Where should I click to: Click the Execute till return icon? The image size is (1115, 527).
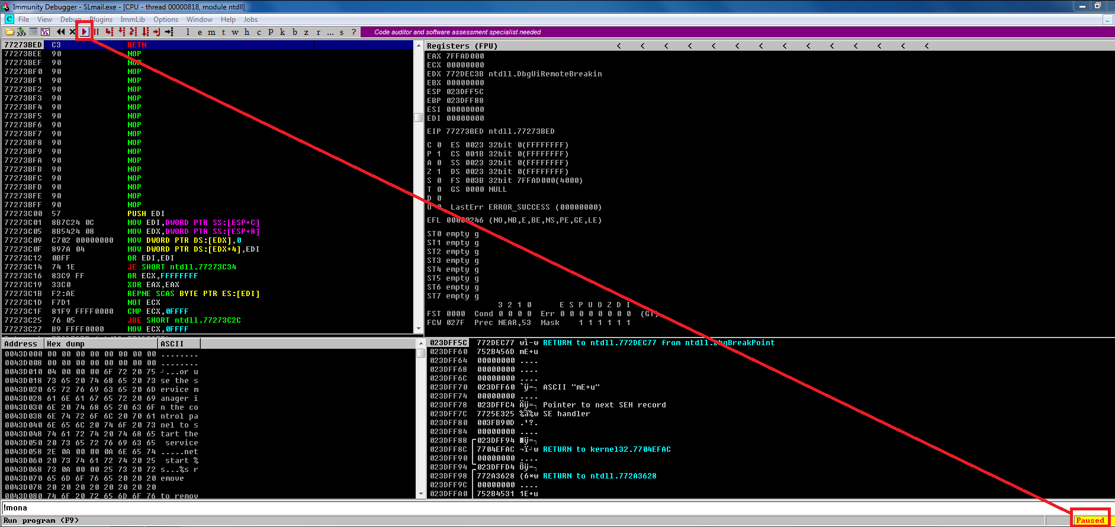point(157,32)
